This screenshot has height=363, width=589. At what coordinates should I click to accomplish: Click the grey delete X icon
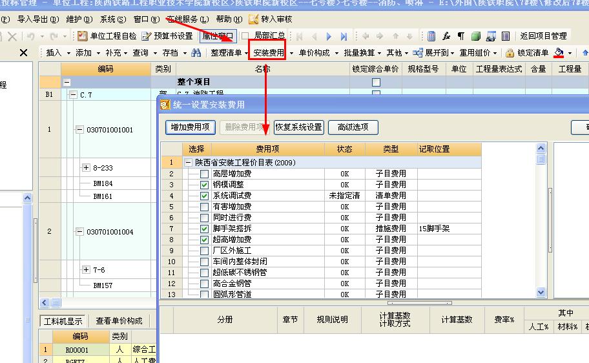point(12,36)
